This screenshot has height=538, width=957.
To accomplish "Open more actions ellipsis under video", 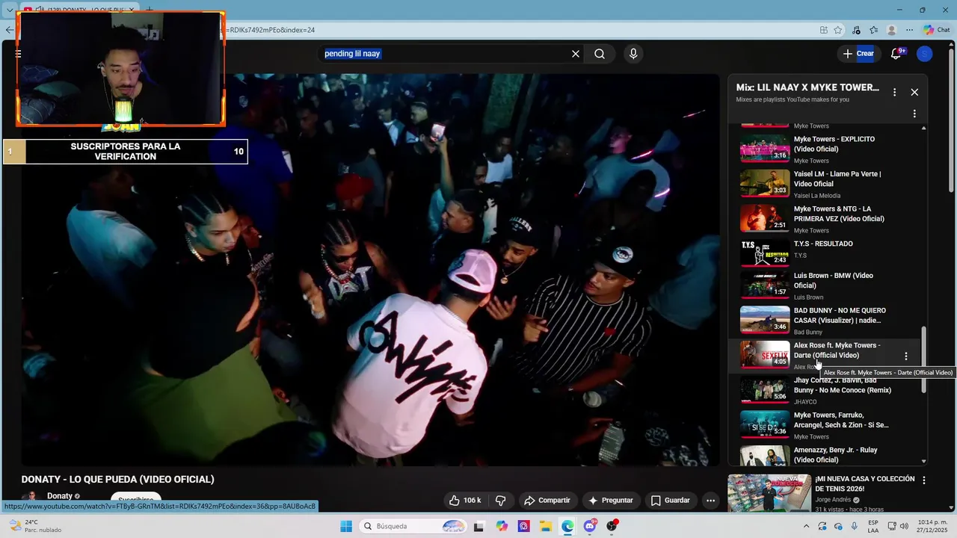I will (x=711, y=500).
